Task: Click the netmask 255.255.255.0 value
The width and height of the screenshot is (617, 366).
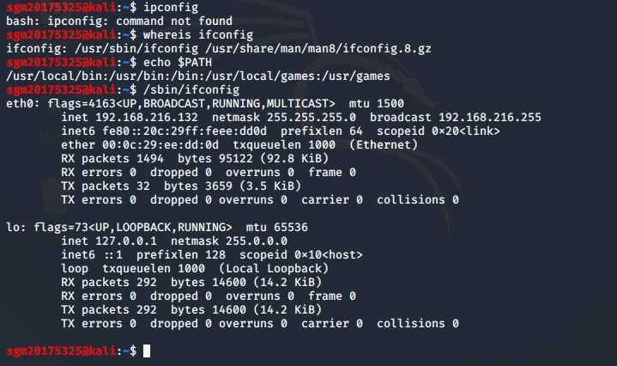Action: click(312, 118)
